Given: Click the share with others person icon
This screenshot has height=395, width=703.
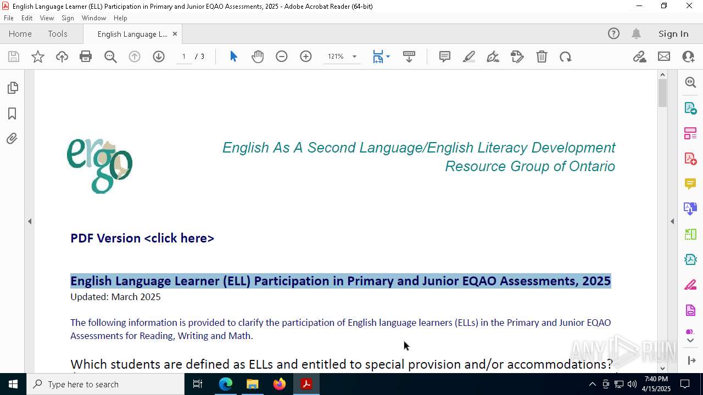Looking at the screenshot, I should [x=688, y=57].
